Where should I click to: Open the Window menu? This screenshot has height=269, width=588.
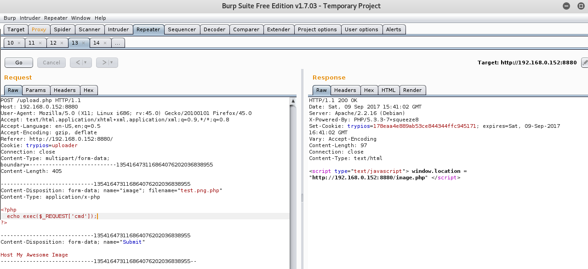point(81,18)
